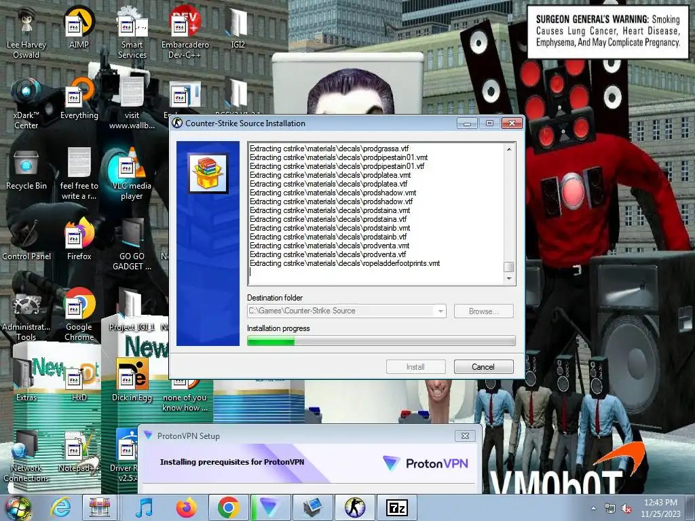Click the installer box logo image
Screen dimensions: 695x521
point(208,173)
